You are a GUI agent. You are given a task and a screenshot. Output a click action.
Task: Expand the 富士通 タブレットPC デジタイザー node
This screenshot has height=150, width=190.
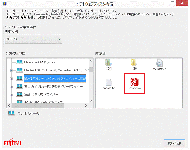11,87
